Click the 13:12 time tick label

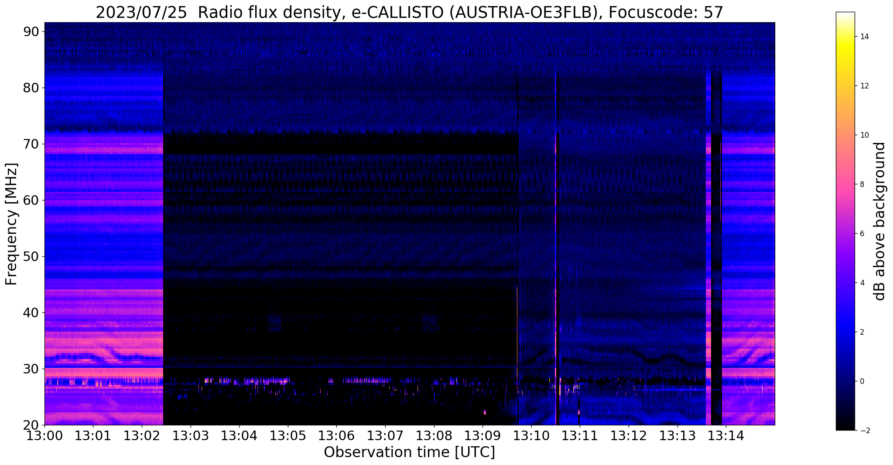click(x=629, y=435)
